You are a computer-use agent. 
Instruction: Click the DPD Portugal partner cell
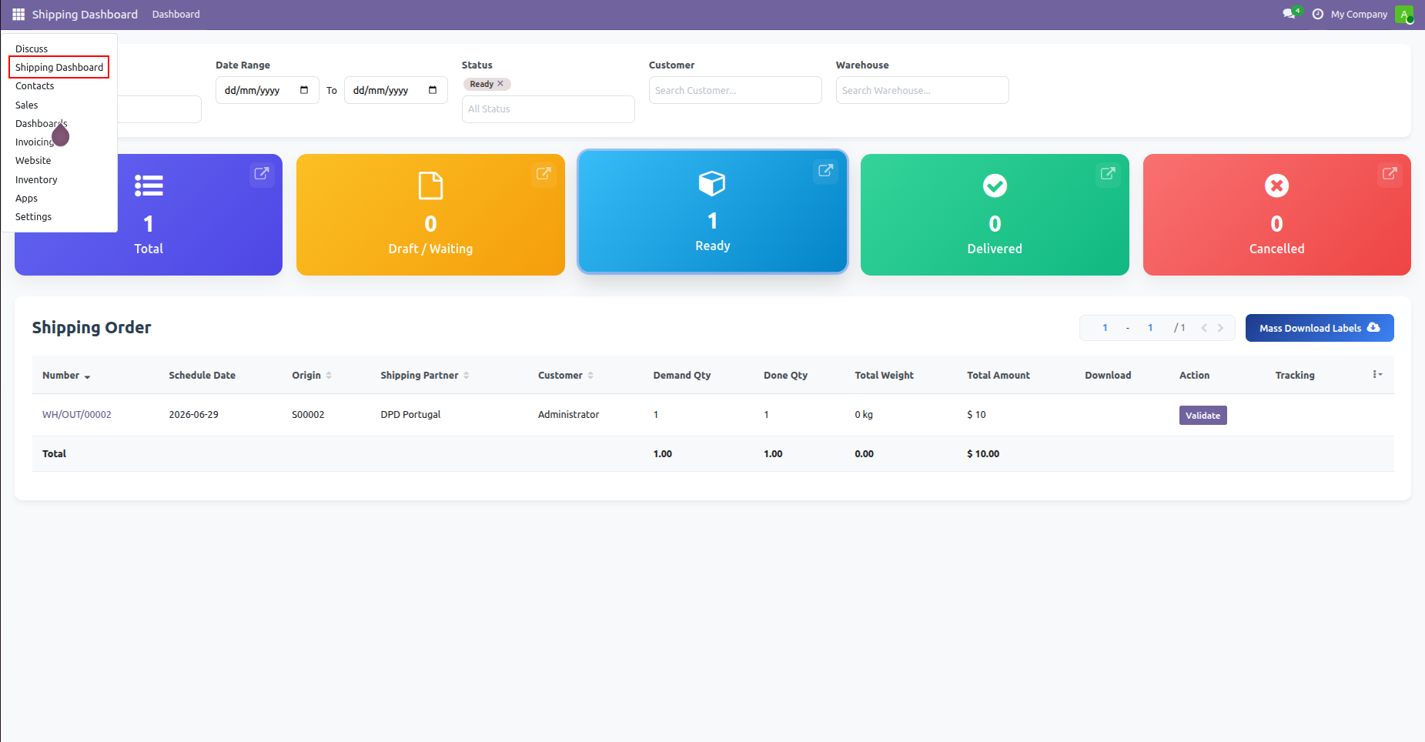pyautogui.click(x=410, y=414)
